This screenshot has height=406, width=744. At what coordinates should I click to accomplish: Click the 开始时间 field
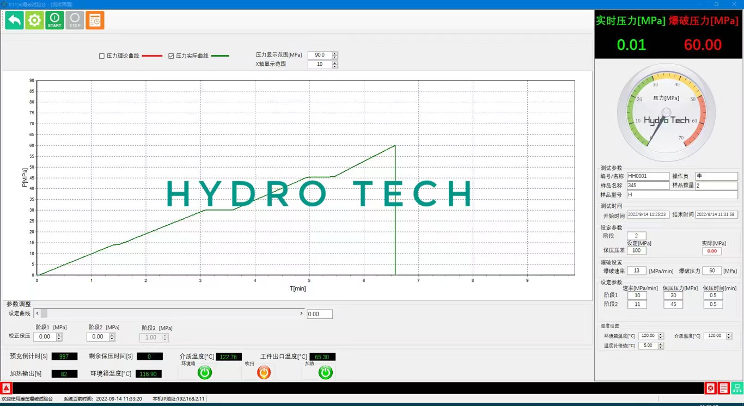[648, 214]
